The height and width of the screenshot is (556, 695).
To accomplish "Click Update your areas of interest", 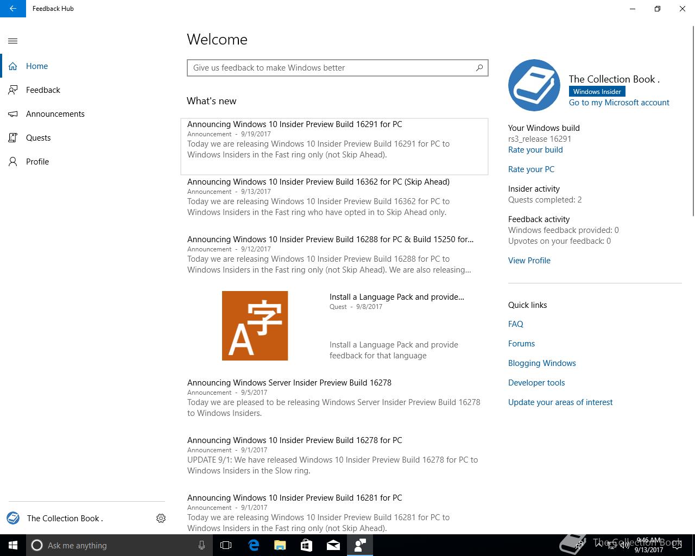I will click(560, 402).
